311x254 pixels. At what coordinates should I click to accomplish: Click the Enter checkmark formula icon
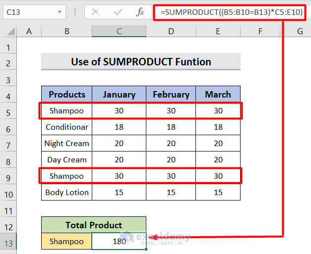coord(118,12)
